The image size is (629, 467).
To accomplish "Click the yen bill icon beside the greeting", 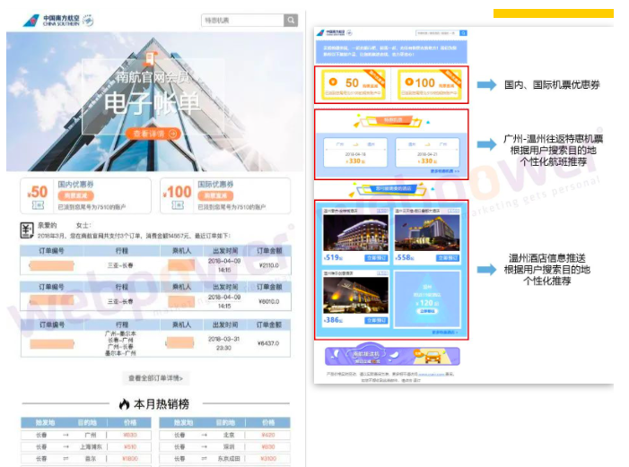I will [27, 230].
